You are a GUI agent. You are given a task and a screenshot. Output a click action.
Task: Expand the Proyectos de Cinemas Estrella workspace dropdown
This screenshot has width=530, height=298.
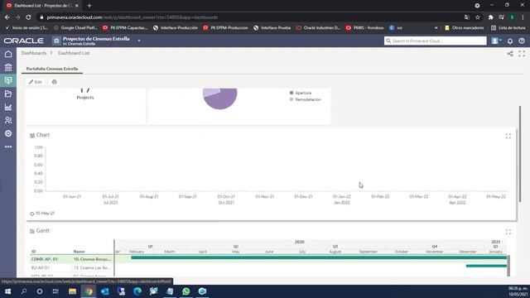(x=139, y=41)
